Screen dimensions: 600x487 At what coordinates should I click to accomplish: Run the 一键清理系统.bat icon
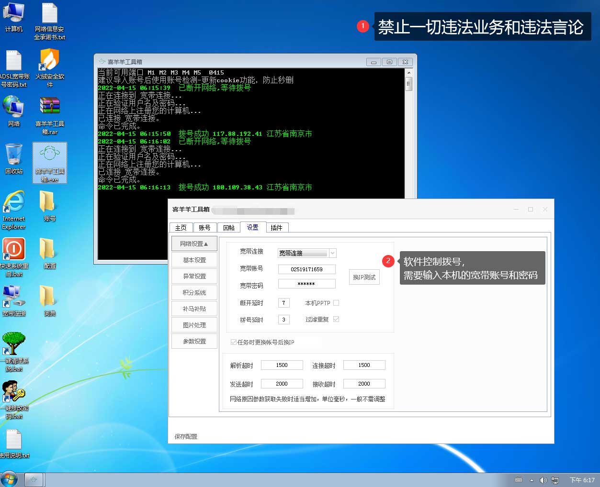pyautogui.click(x=14, y=345)
